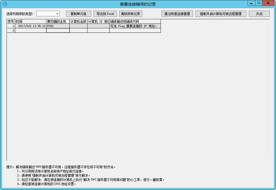The image size is (276, 190).
Task: Click the application icon in the title bar
Action: [x=5, y=4]
